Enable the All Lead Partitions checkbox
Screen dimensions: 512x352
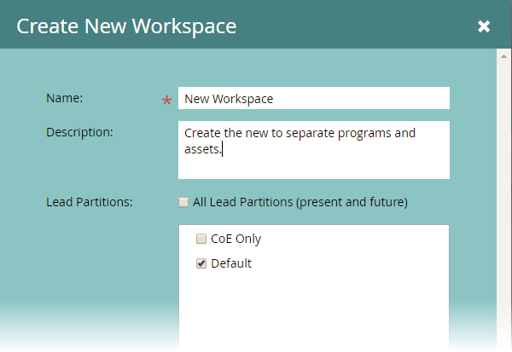(x=183, y=203)
